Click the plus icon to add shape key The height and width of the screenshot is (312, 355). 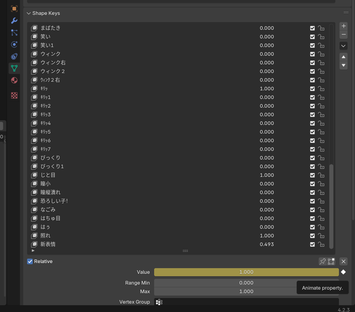coord(343,26)
